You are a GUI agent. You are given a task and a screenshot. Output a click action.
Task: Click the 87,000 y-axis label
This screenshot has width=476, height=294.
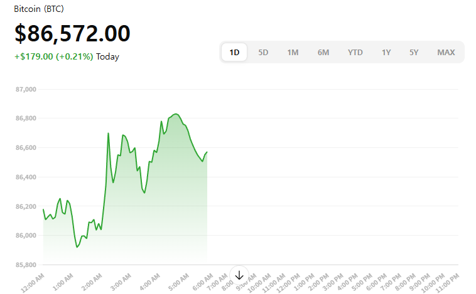(25, 89)
